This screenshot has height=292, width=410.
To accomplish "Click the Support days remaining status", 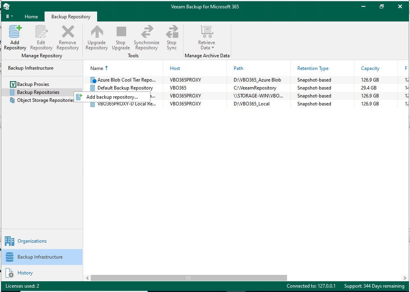I will click(x=374, y=286).
